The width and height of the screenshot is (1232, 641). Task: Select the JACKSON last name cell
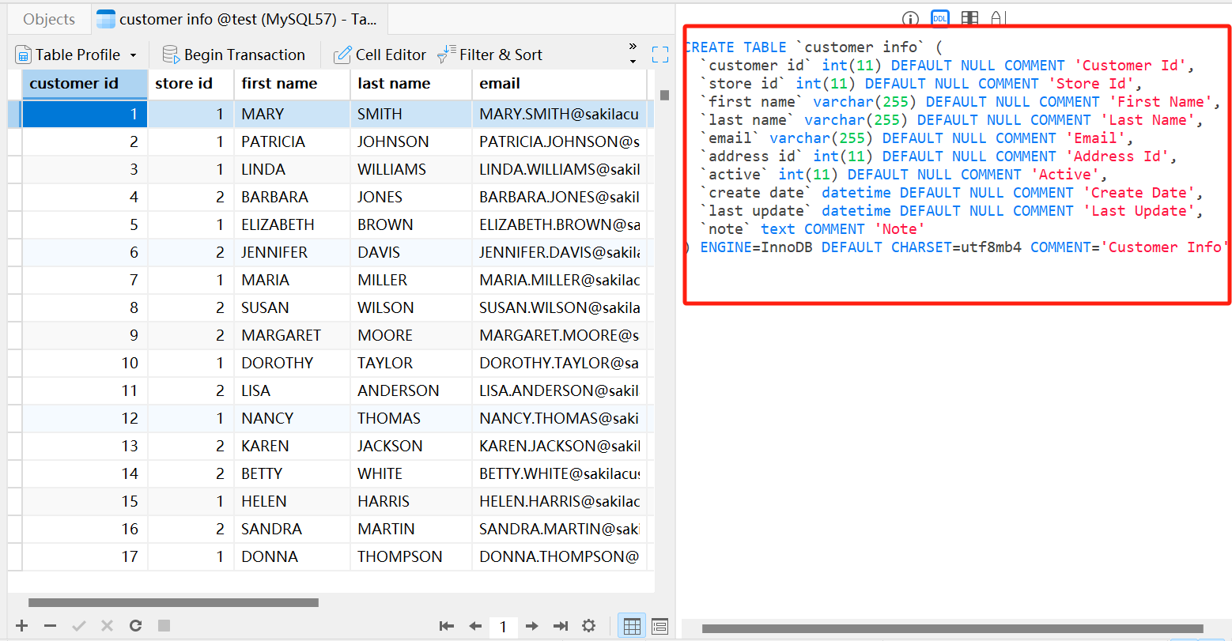pos(411,446)
